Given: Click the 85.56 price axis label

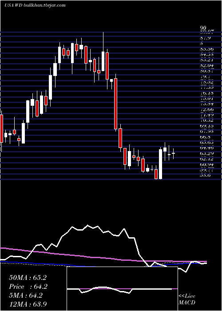Looking at the screenshot, I should coord(206,49).
